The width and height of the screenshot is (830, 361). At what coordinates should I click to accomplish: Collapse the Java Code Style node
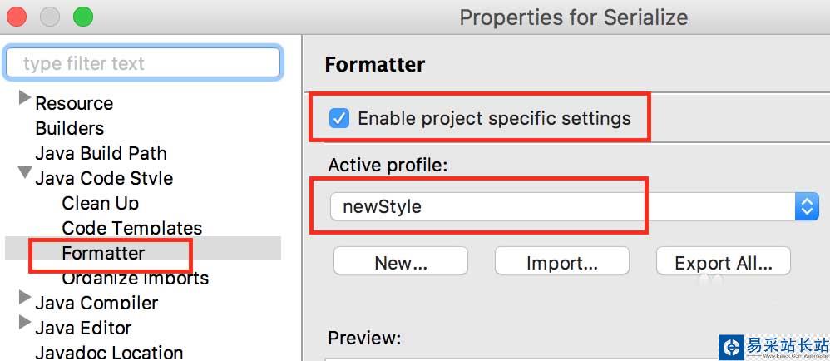point(24,175)
